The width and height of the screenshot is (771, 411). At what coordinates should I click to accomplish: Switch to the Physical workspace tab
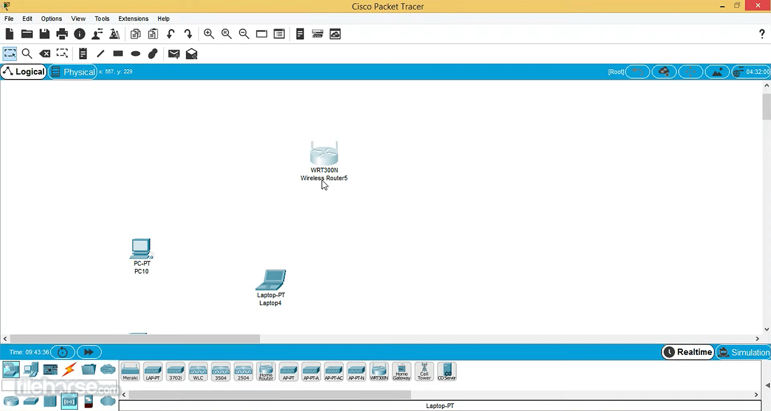73,72
